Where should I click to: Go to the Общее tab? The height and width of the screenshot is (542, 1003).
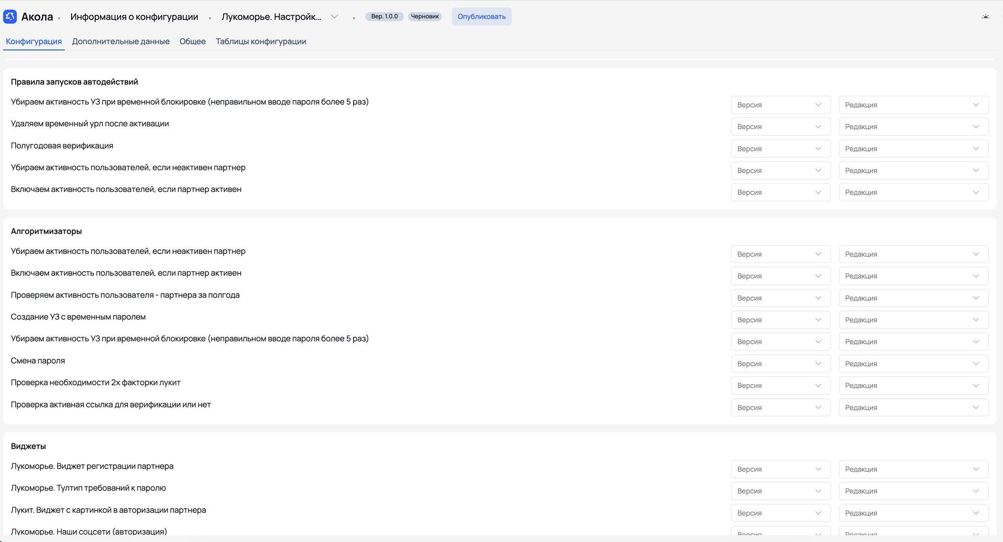pos(193,41)
